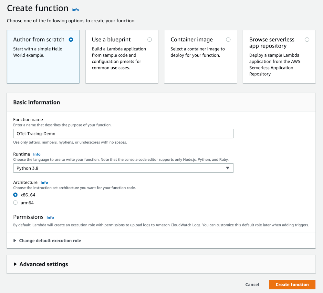Viewport: 323px width, 293px height.
Task: Click the expander arrow before Advanced settings
Action: (x=15, y=264)
